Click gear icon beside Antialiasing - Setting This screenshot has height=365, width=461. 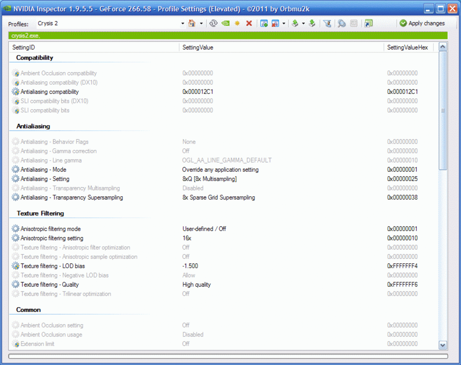pos(15,179)
